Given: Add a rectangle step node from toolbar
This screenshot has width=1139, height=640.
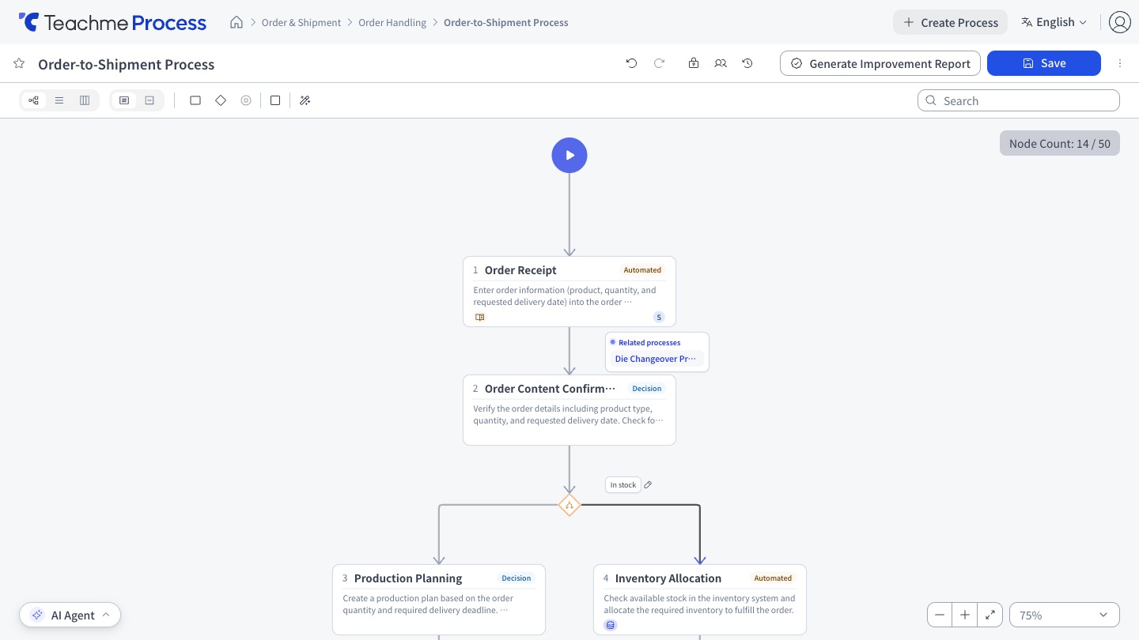Looking at the screenshot, I should [195, 100].
